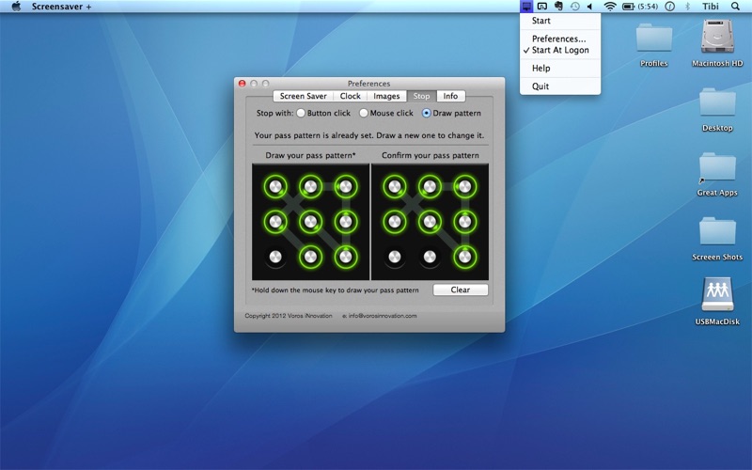This screenshot has width=752, height=470.
Task: Choose Quit from the dropdown menu
Action: 559,86
